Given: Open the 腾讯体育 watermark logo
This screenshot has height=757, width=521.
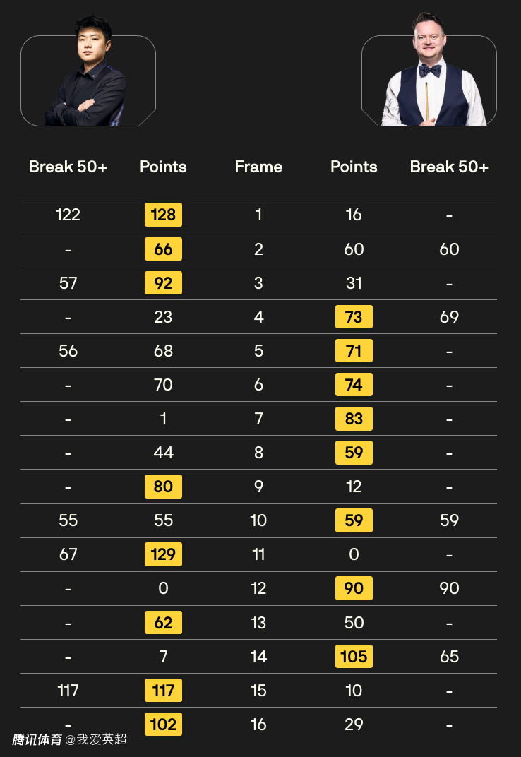Looking at the screenshot, I should coord(37,739).
